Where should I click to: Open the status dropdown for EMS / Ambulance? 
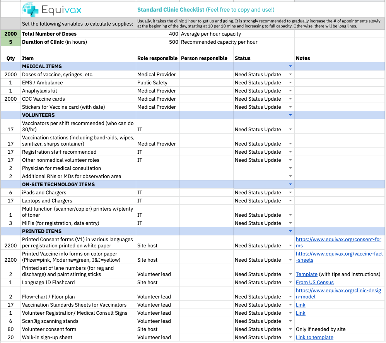point(290,82)
